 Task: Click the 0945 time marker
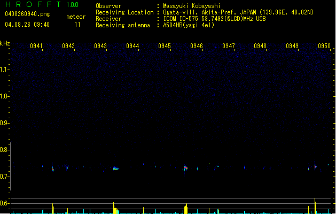165,46
